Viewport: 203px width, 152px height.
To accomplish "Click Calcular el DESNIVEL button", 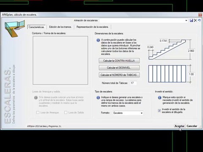I will pyautogui.click(x=119, y=68).
